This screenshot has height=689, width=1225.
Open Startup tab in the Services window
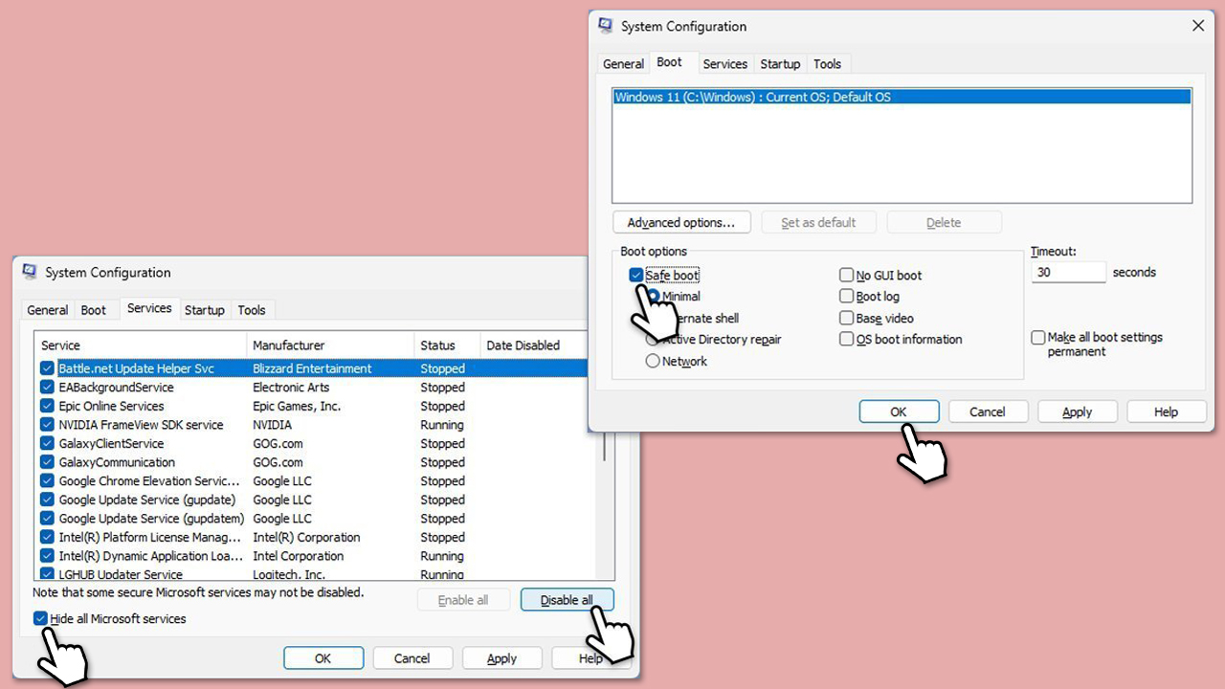[x=204, y=310]
